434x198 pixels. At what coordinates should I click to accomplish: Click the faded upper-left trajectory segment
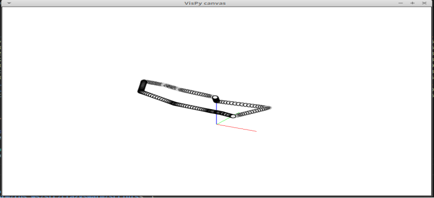click(169, 87)
